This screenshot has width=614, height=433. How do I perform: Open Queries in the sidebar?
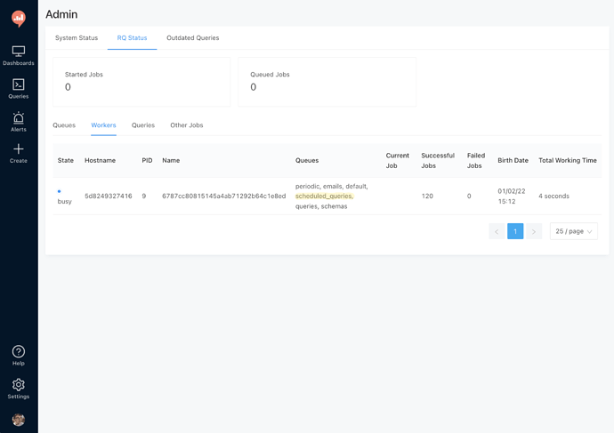tap(19, 89)
